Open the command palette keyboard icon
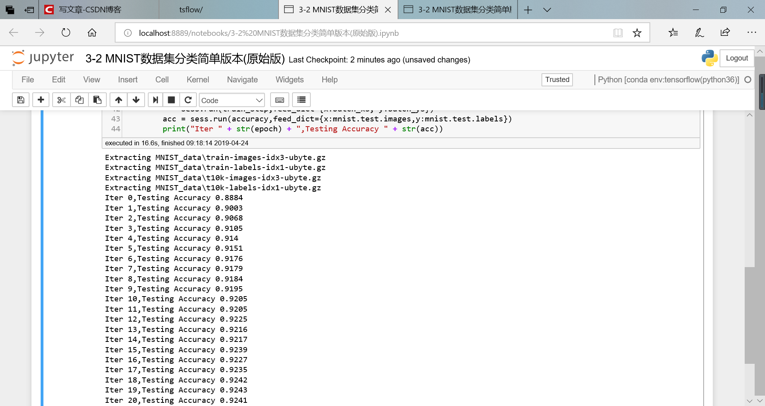This screenshot has height=406, width=765. (279, 100)
